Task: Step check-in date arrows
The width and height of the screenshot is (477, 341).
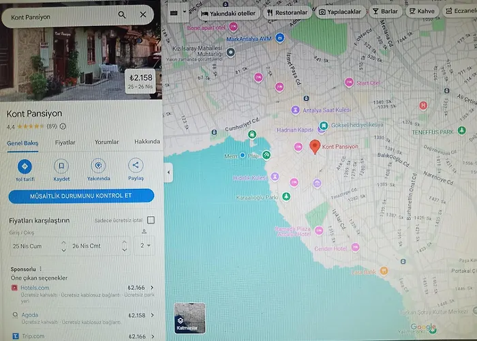Action: click(63, 246)
